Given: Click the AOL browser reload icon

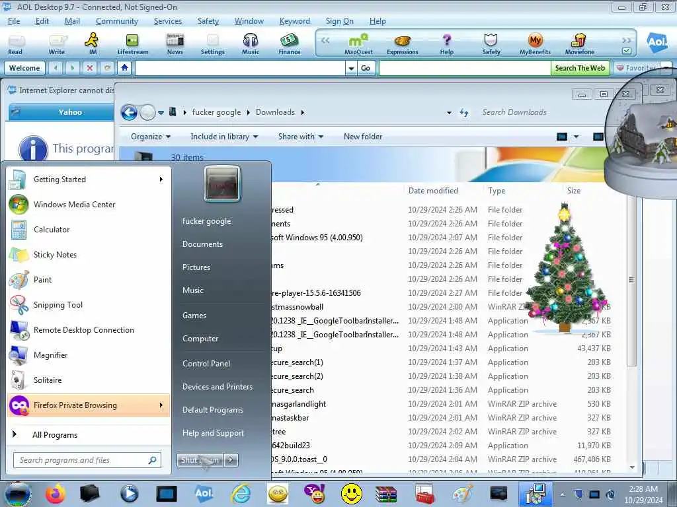Looking at the screenshot, I should 107,68.
